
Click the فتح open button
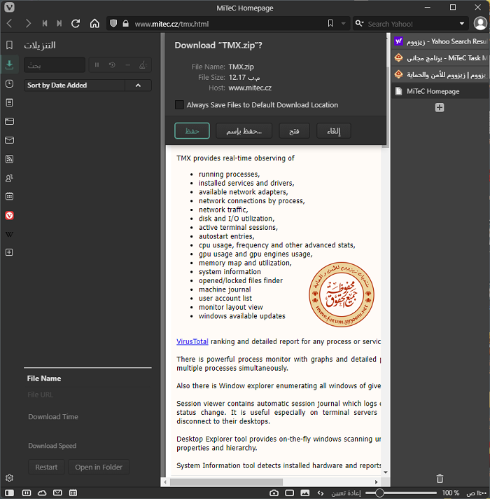coord(294,131)
